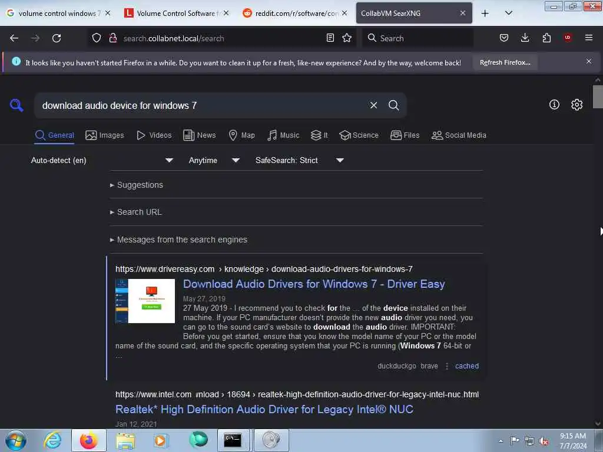
Task: Select the Map search category
Action: (241, 135)
